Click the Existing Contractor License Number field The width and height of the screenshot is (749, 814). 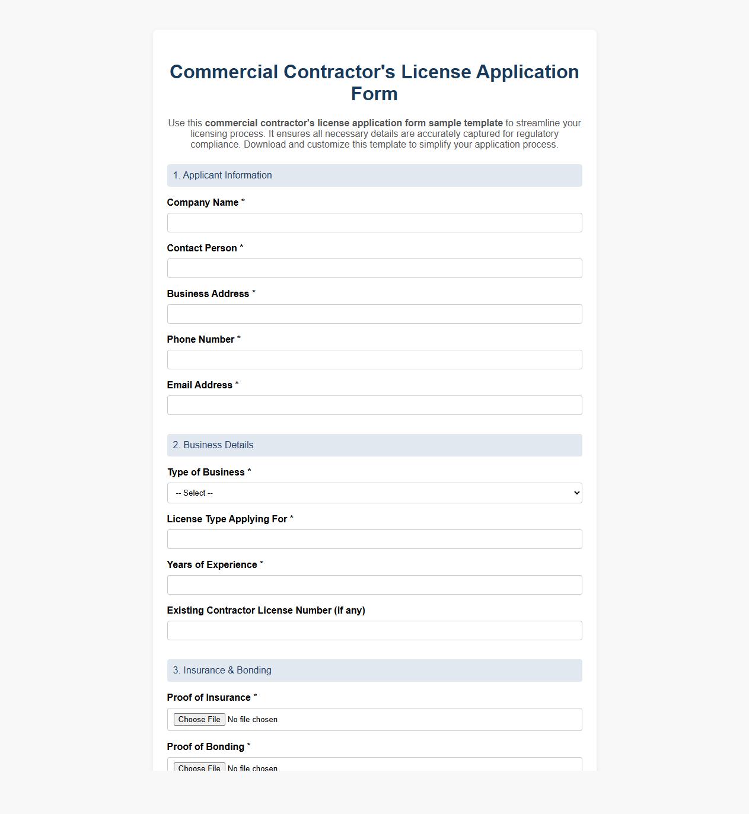(374, 630)
